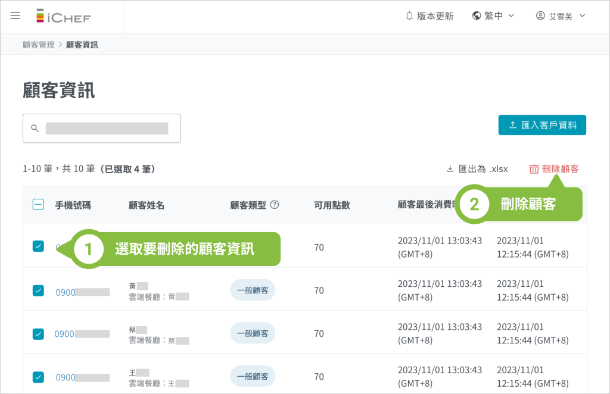Click the user profile avatar icon

540,16
